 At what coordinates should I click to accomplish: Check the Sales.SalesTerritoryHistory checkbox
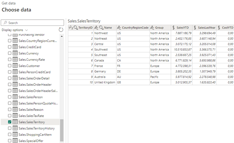(x=10, y=128)
